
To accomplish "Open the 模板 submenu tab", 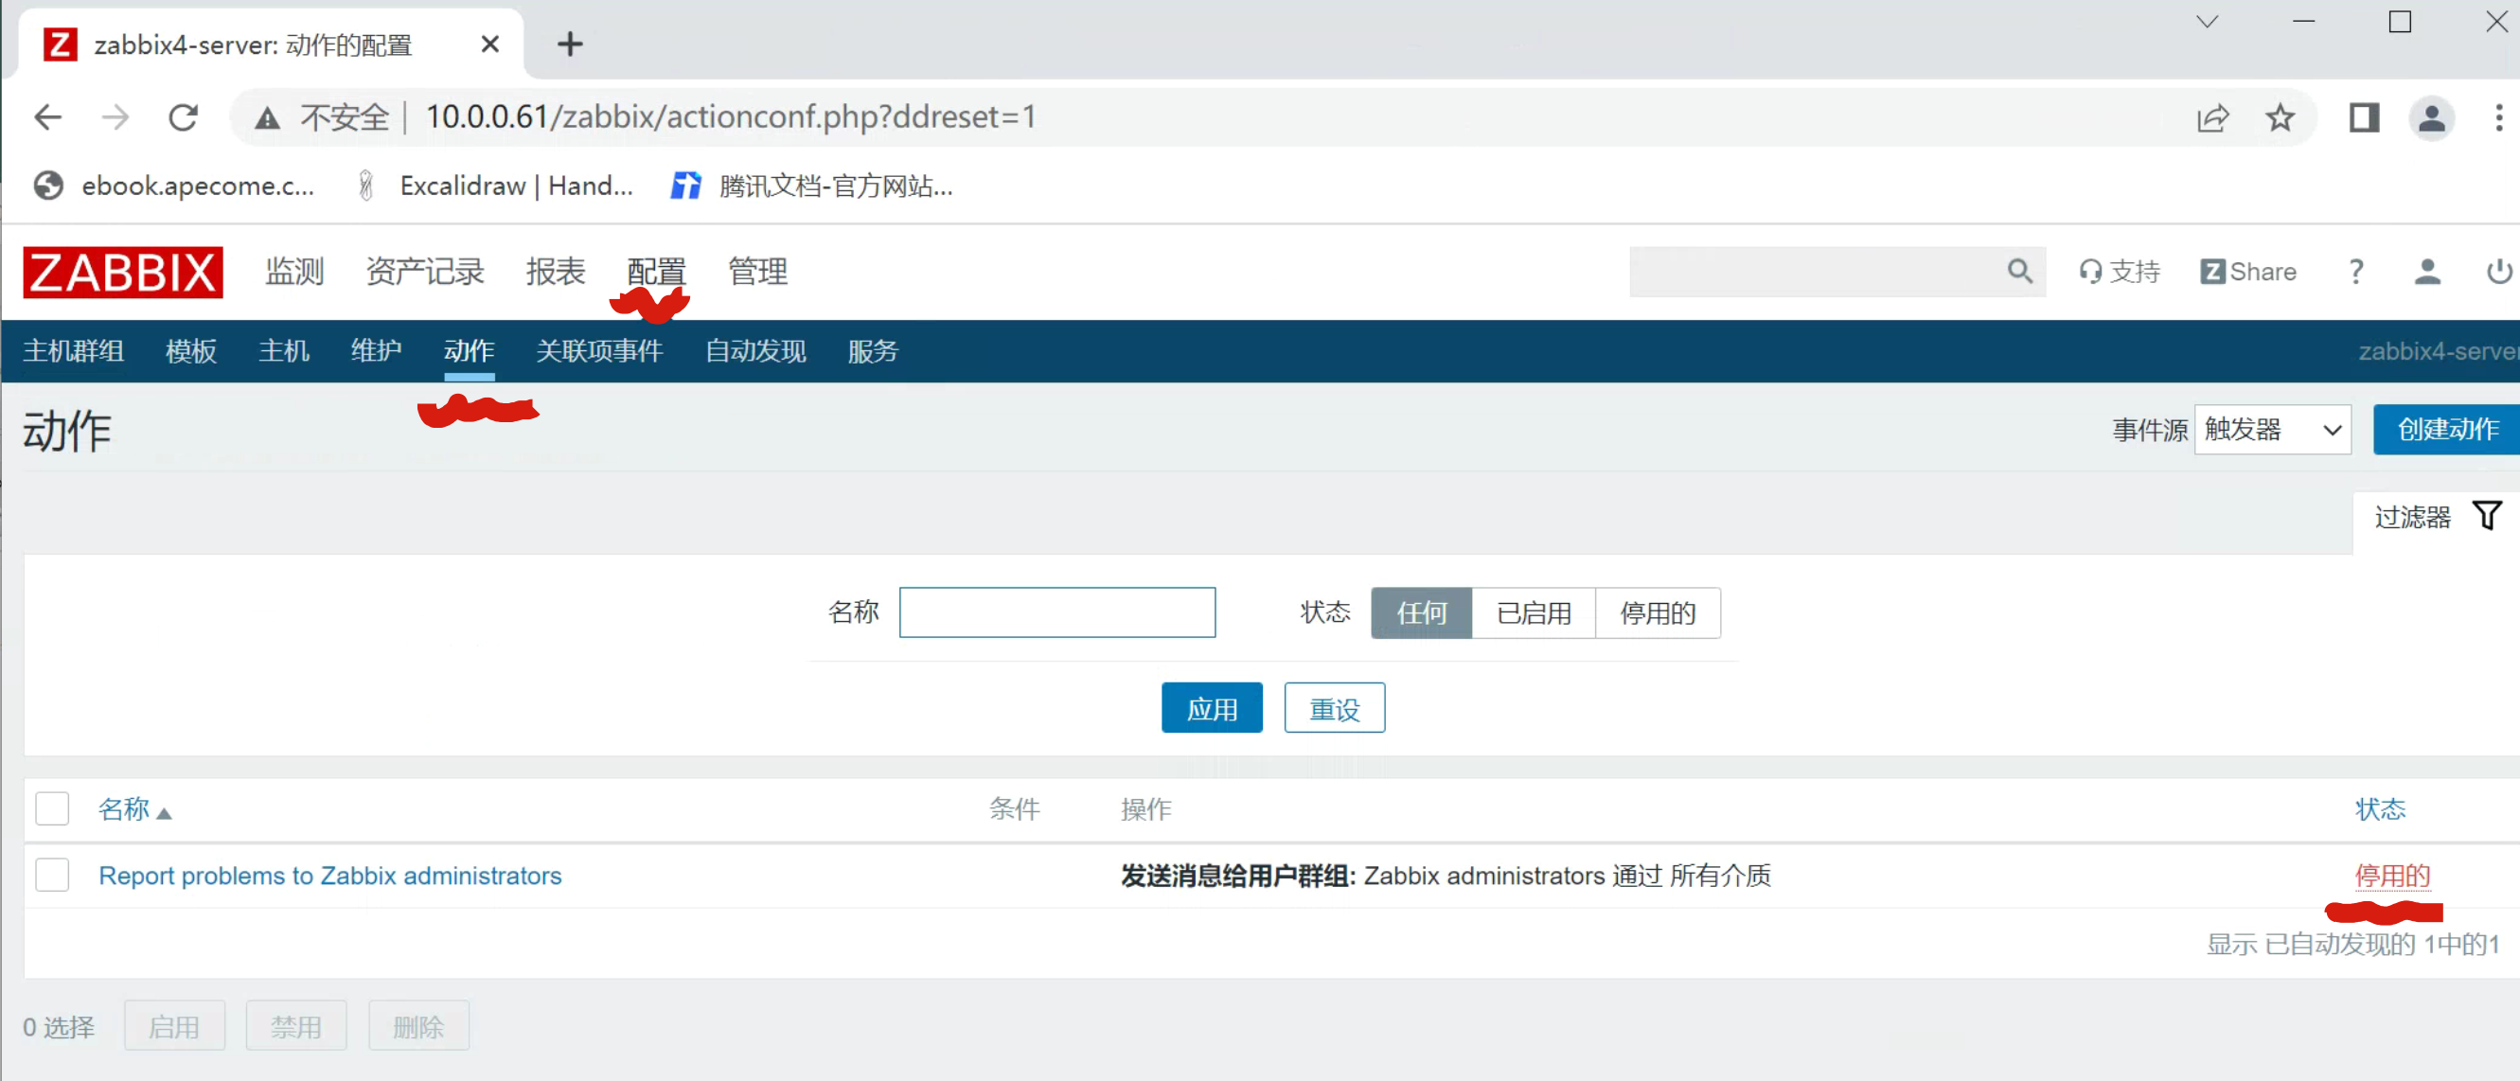I will tap(191, 350).
